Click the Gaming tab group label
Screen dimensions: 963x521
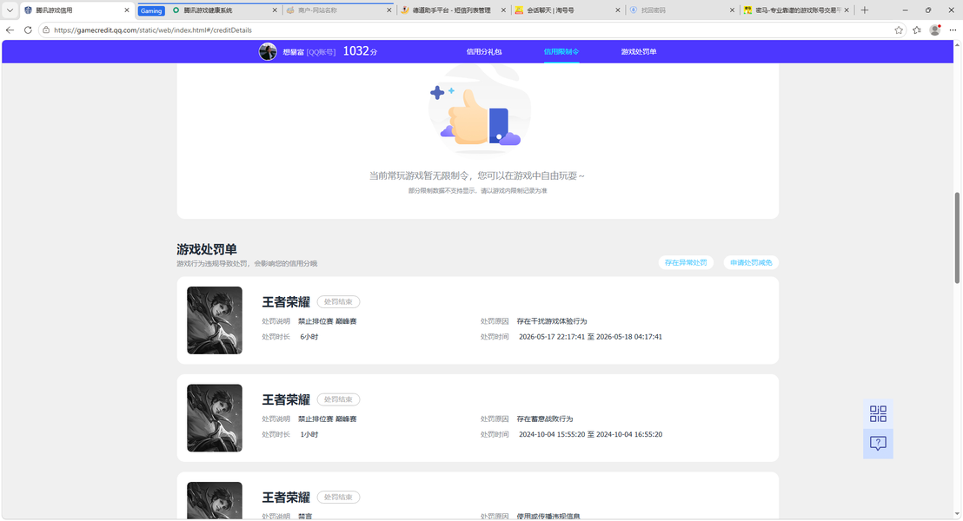pyautogui.click(x=151, y=10)
